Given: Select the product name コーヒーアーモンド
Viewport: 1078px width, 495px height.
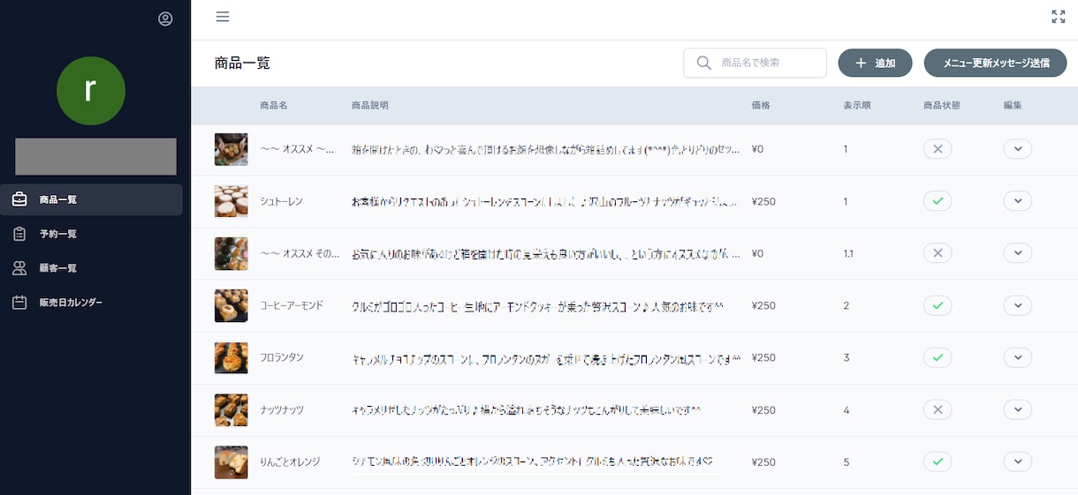Looking at the screenshot, I should (x=292, y=305).
